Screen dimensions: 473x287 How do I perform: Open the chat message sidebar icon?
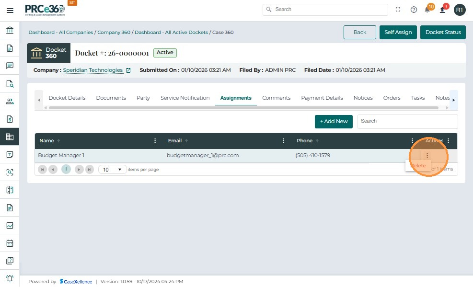pyautogui.click(x=10, y=66)
